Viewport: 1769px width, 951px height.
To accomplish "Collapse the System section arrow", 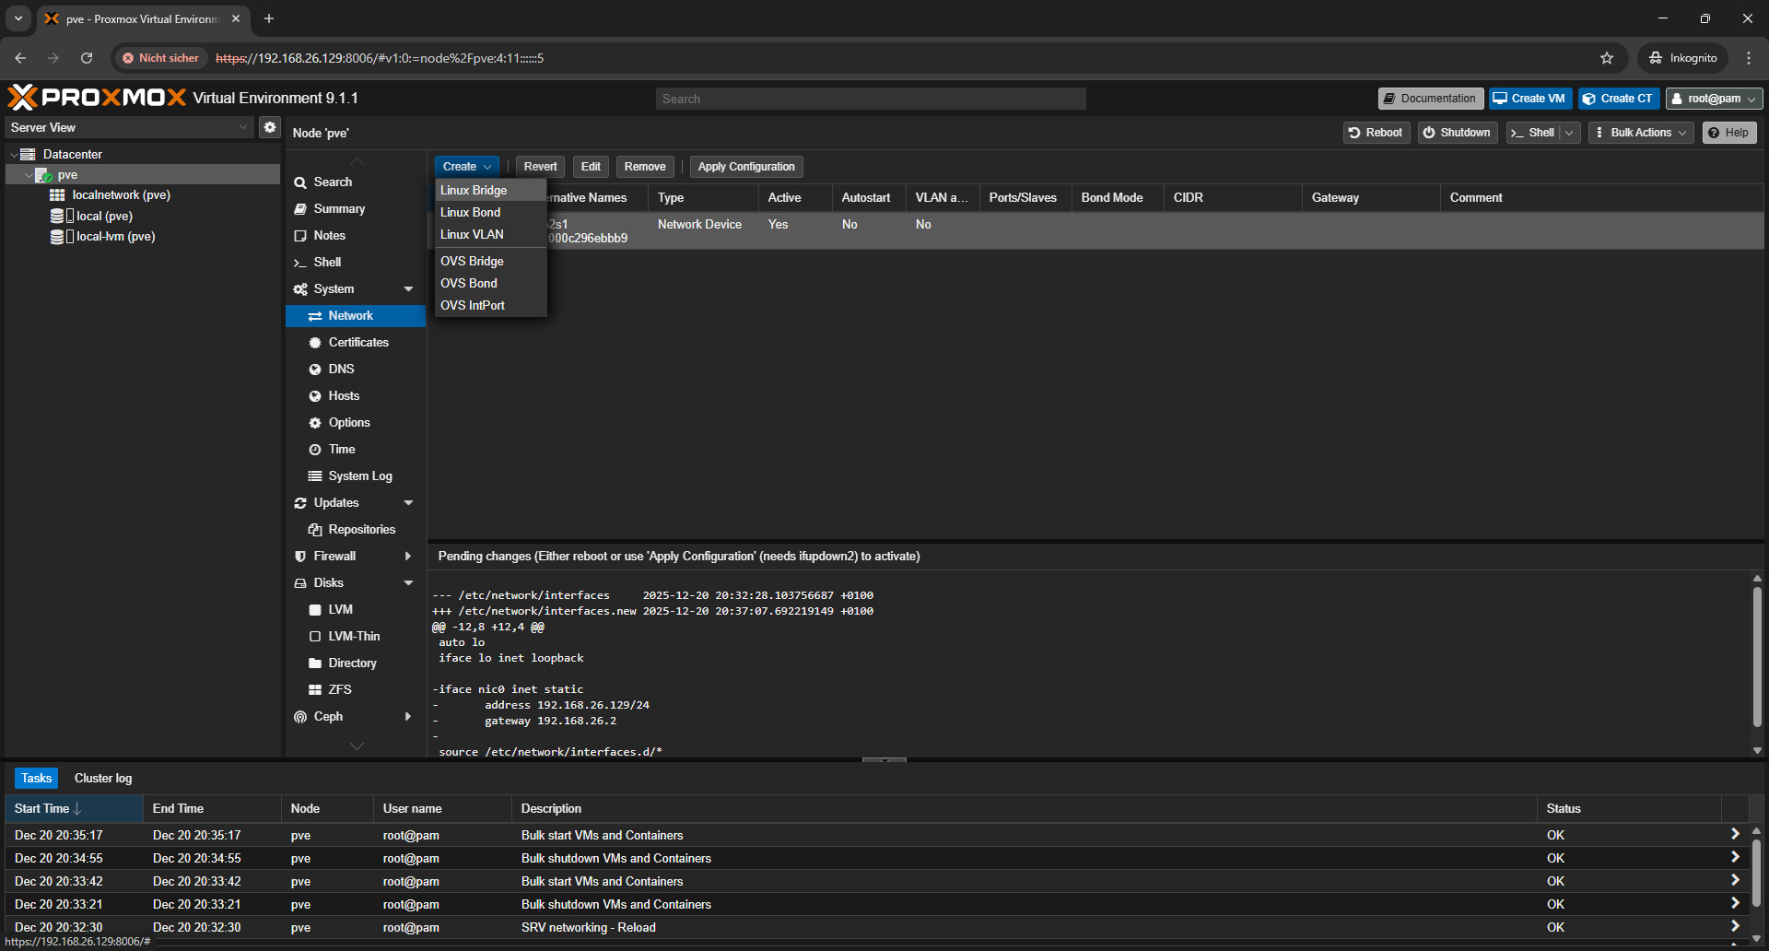I will pyautogui.click(x=408, y=289).
